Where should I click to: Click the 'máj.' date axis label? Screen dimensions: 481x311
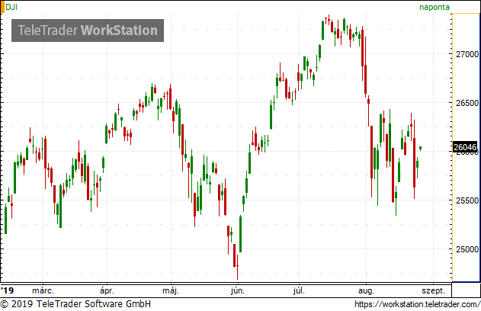[171, 290]
